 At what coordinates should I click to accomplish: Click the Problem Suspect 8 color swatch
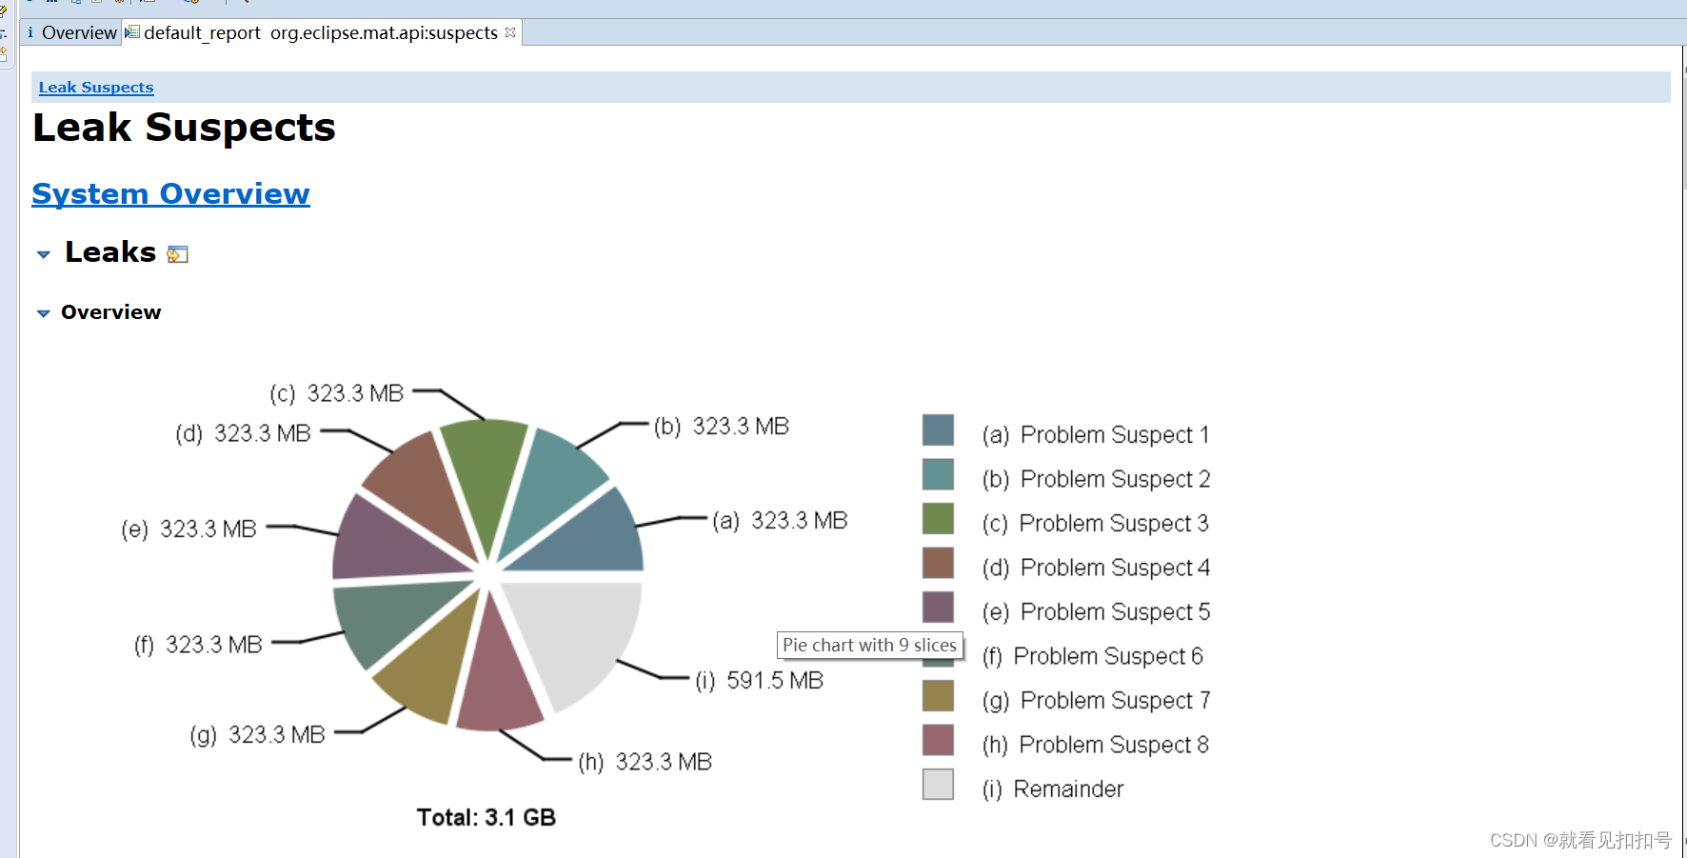938,740
